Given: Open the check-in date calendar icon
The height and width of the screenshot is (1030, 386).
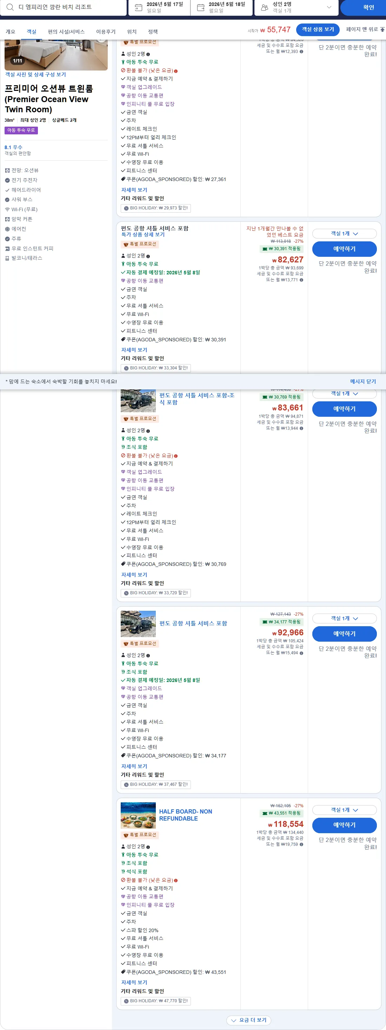Looking at the screenshot, I should 138,7.
